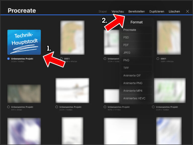Image resolution: width=193 pixels, height=145 pixels.
Task: Close selection mode with the X icon
Action: pos(187,11)
